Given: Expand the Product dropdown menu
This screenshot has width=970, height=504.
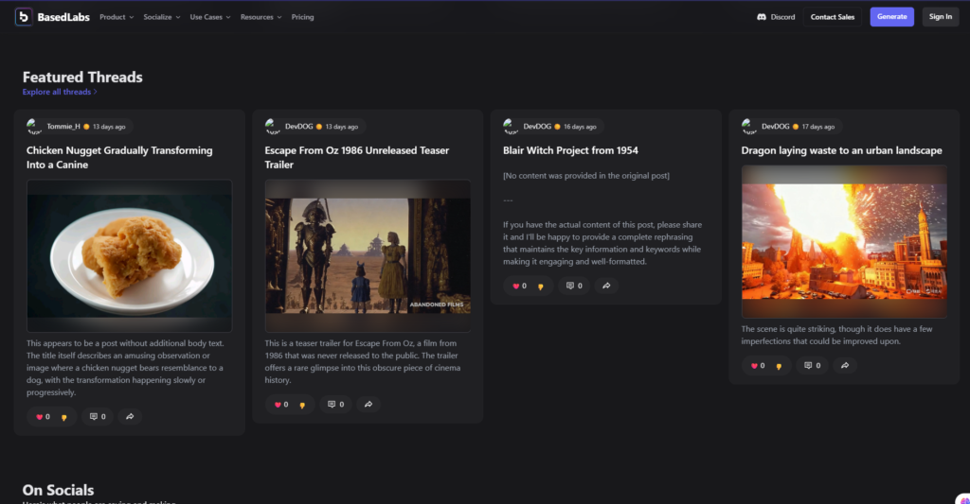Looking at the screenshot, I should [x=117, y=17].
